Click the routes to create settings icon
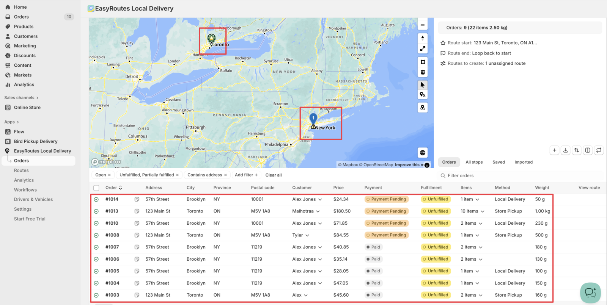 point(443,63)
